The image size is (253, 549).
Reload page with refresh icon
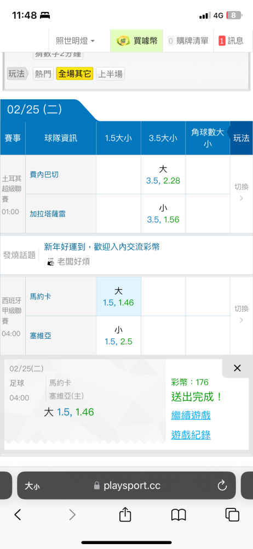[222, 485]
